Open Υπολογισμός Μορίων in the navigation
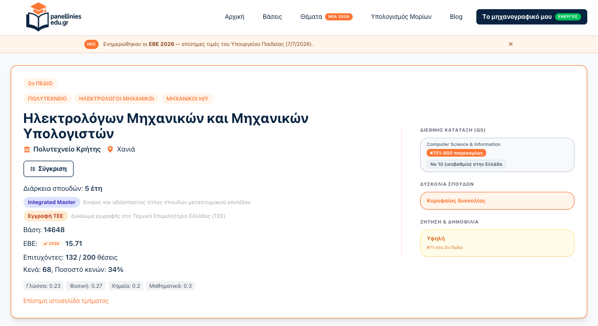Viewport: 598px width, 326px height. [x=401, y=17]
